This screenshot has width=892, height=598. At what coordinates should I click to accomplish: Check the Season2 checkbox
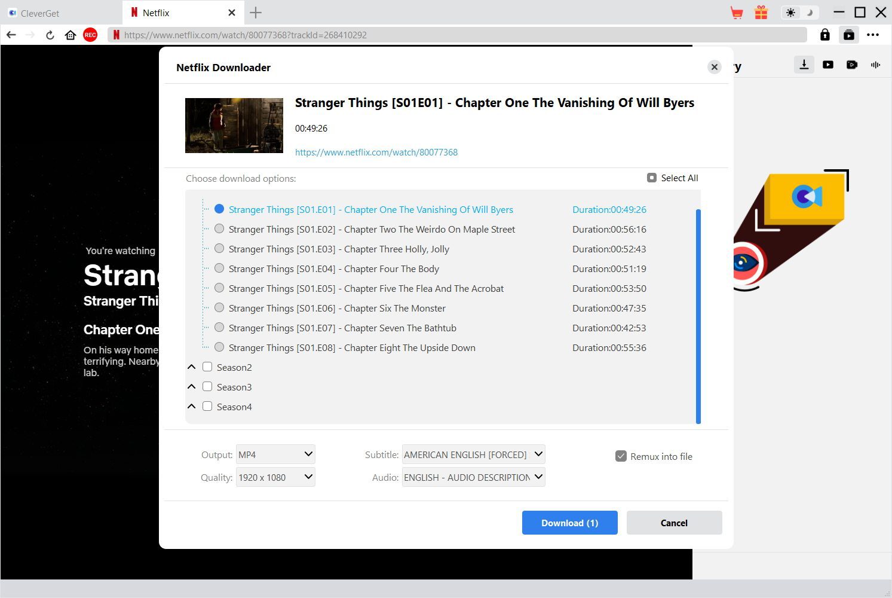point(207,367)
